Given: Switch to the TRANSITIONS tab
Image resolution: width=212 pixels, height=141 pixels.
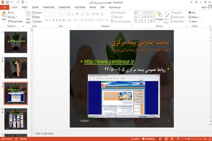Looking at the screenshot, I should tap(49, 7).
